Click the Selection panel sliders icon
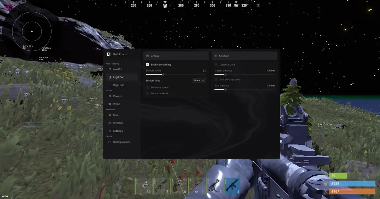Screen dimensions: 380x199 click(x=216, y=56)
